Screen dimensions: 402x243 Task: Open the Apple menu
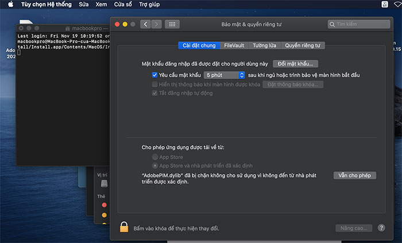pyautogui.click(x=9, y=5)
